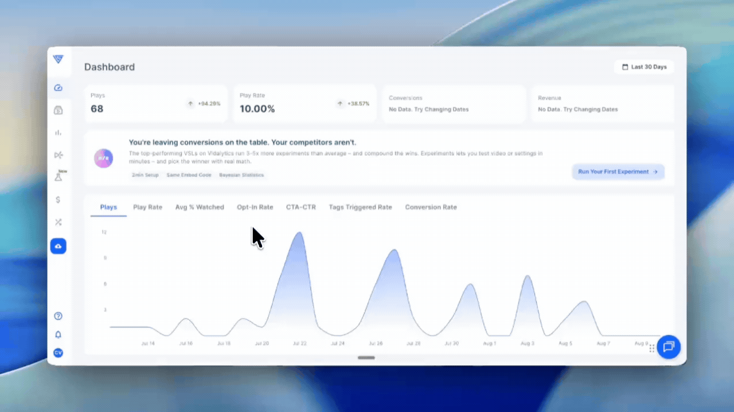734x412 pixels.
Task: Click the six-dot grid handle near chat
Action: [652, 348]
